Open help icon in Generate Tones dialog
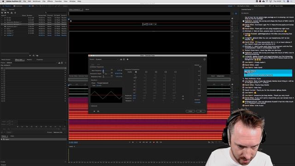The width and height of the screenshot is (295, 166). click(x=205, y=59)
